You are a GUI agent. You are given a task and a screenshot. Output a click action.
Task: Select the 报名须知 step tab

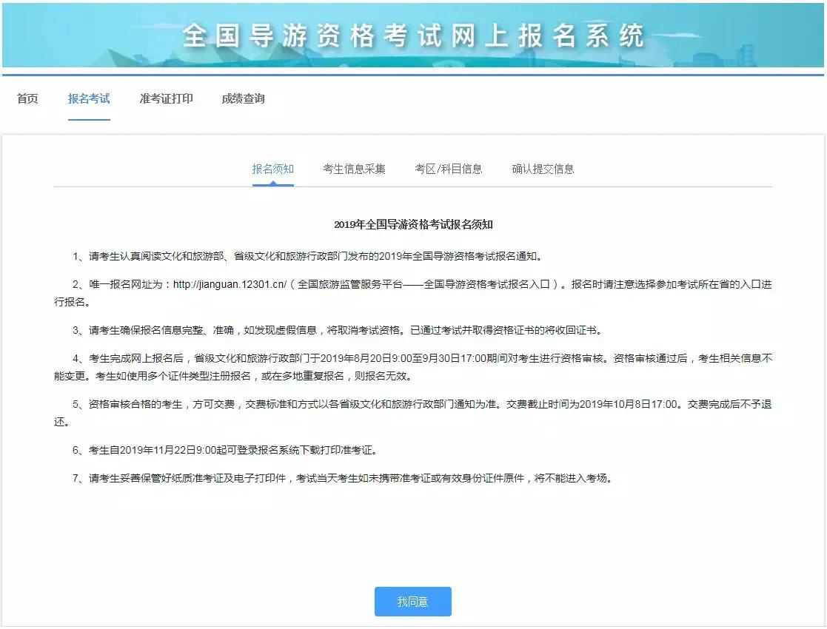coord(272,168)
